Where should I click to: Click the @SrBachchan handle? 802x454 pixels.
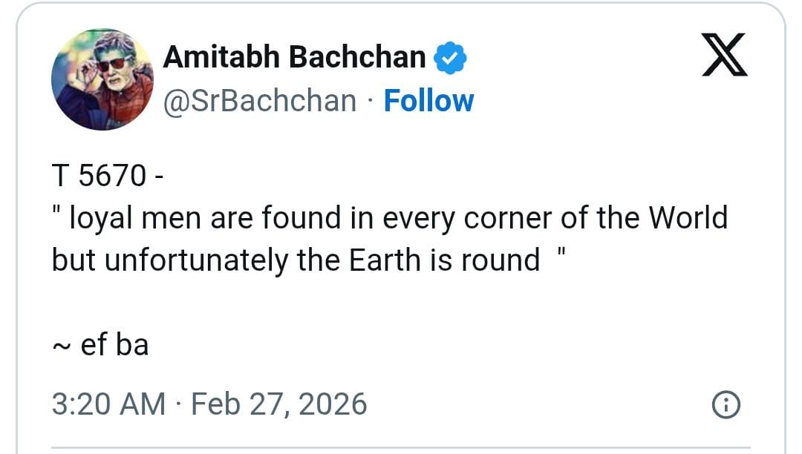[x=259, y=101]
